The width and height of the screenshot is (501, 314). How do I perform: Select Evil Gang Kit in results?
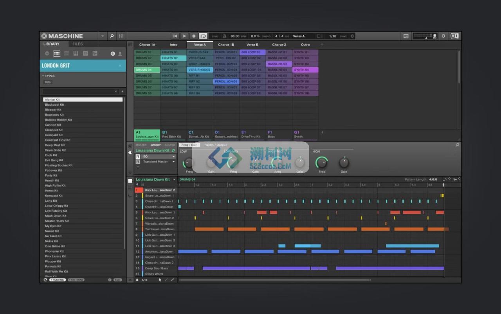[83, 160]
